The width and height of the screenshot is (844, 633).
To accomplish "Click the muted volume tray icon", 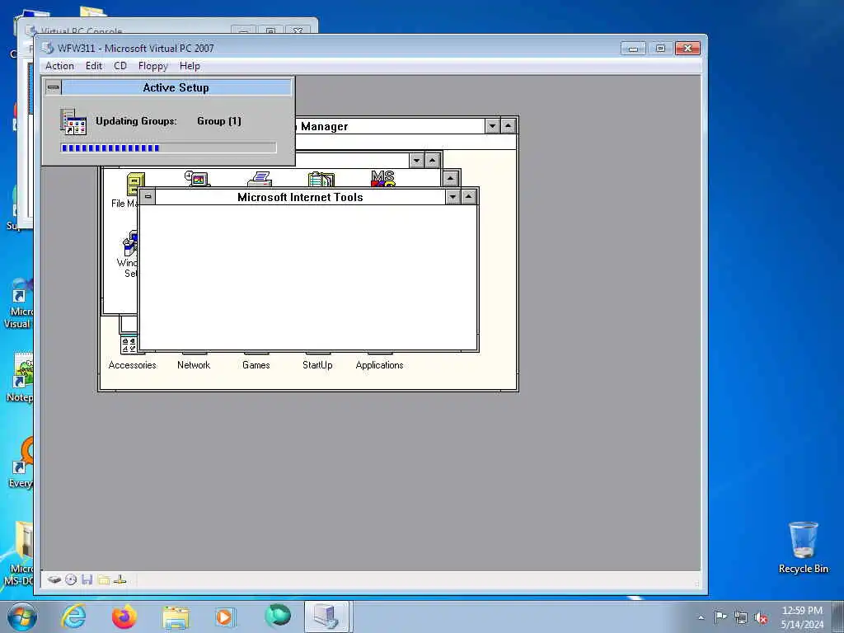I will (761, 618).
